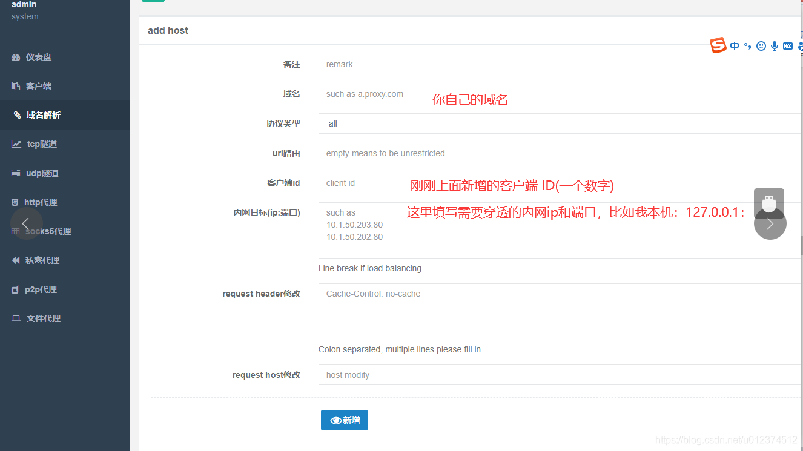Open the Sogou soft keyboard icon
Viewport: 803px width, 451px height.
coord(788,46)
